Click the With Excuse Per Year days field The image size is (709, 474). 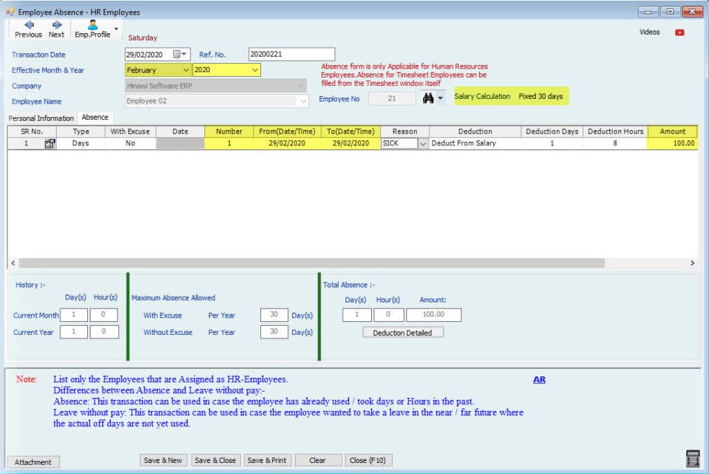tap(274, 315)
